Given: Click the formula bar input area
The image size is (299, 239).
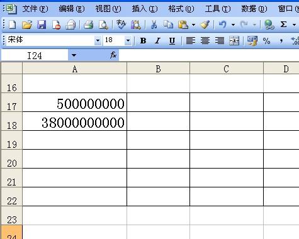Looking at the screenshot, I should (x=209, y=55).
